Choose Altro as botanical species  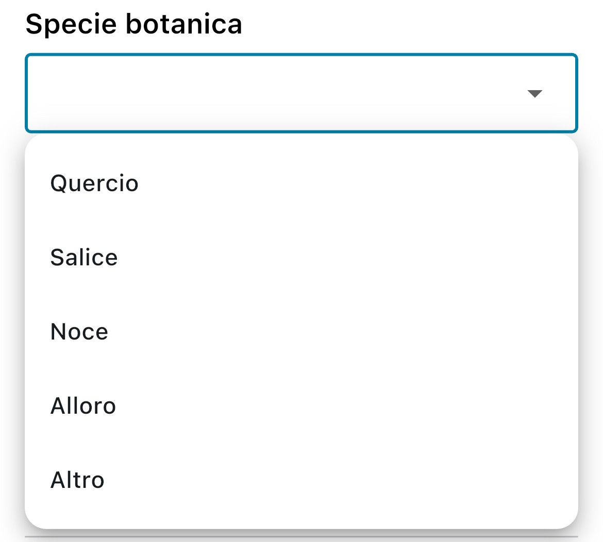tap(77, 480)
